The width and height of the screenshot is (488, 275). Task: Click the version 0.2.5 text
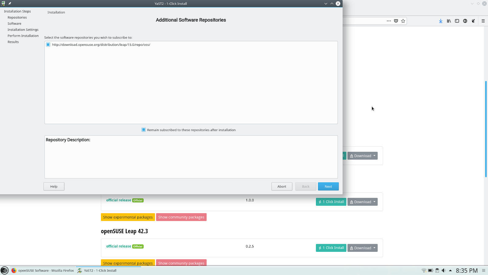point(250,246)
